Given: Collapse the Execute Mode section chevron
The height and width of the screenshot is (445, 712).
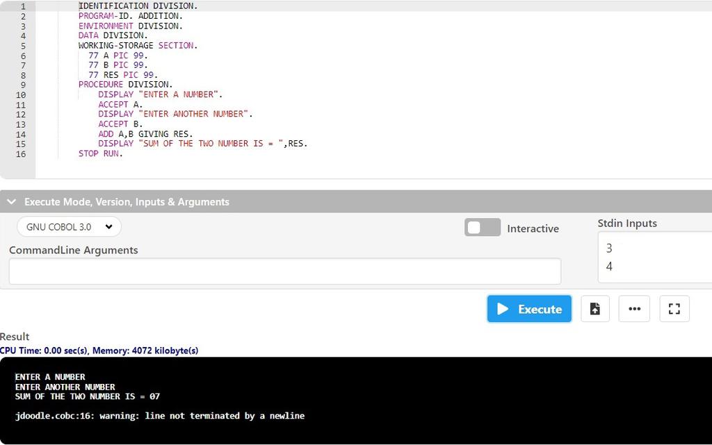Looking at the screenshot, I should pos(11,201).
